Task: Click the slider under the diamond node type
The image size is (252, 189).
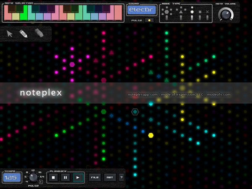Action: (192, 18)
